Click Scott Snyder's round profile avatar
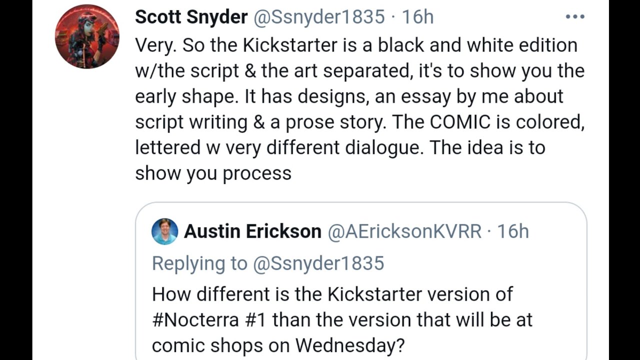The image size is (640, 360). pyautogui.click(x=87, y=36)
